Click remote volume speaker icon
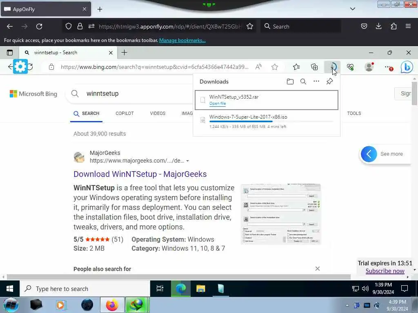The width and height of the screenshot is (418, 313). point(365,289)
